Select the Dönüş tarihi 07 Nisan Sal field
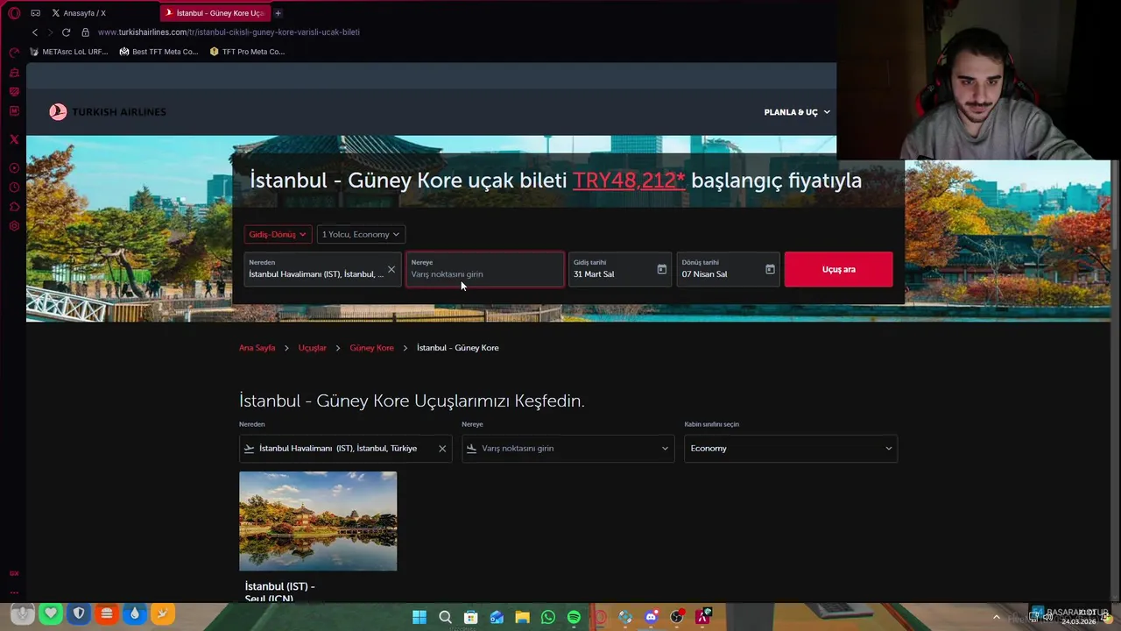This screenshot has height=631, width=1121. 729,269
